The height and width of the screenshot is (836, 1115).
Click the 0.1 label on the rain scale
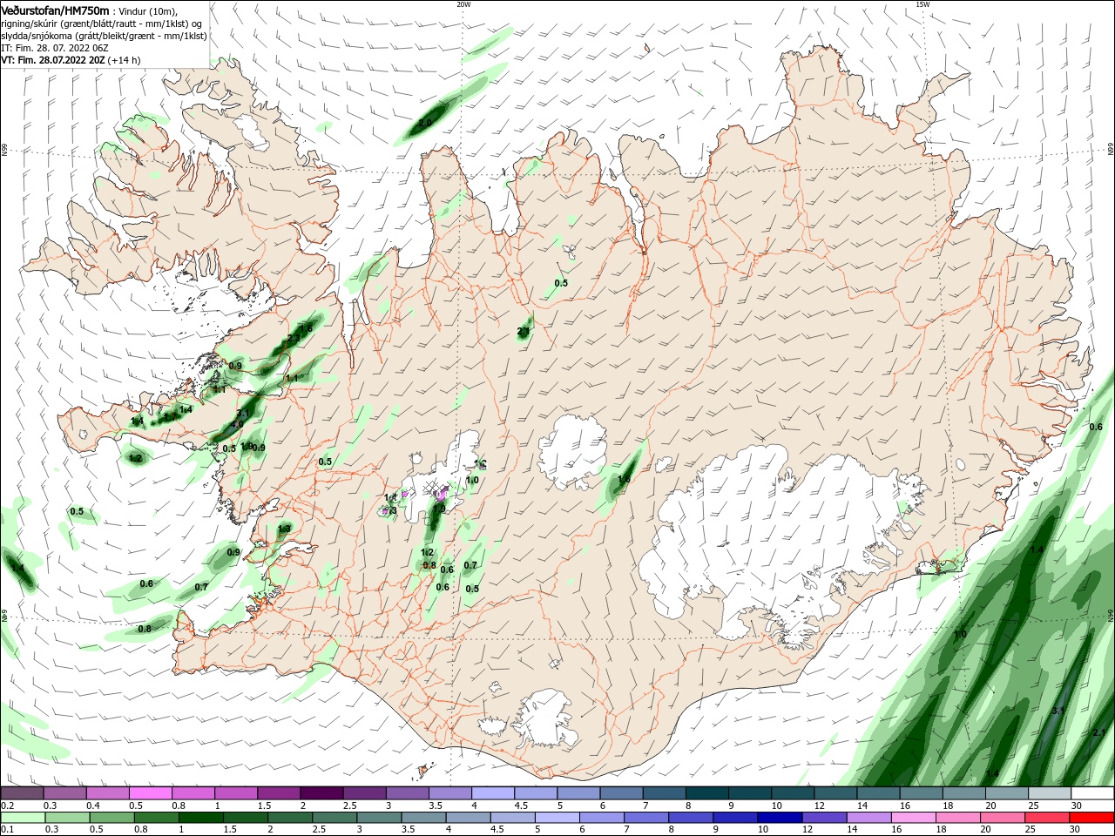click(x=7, y=830)
